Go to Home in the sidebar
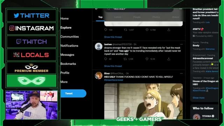Viewport: 224px width, 126px height. (64, 19)
